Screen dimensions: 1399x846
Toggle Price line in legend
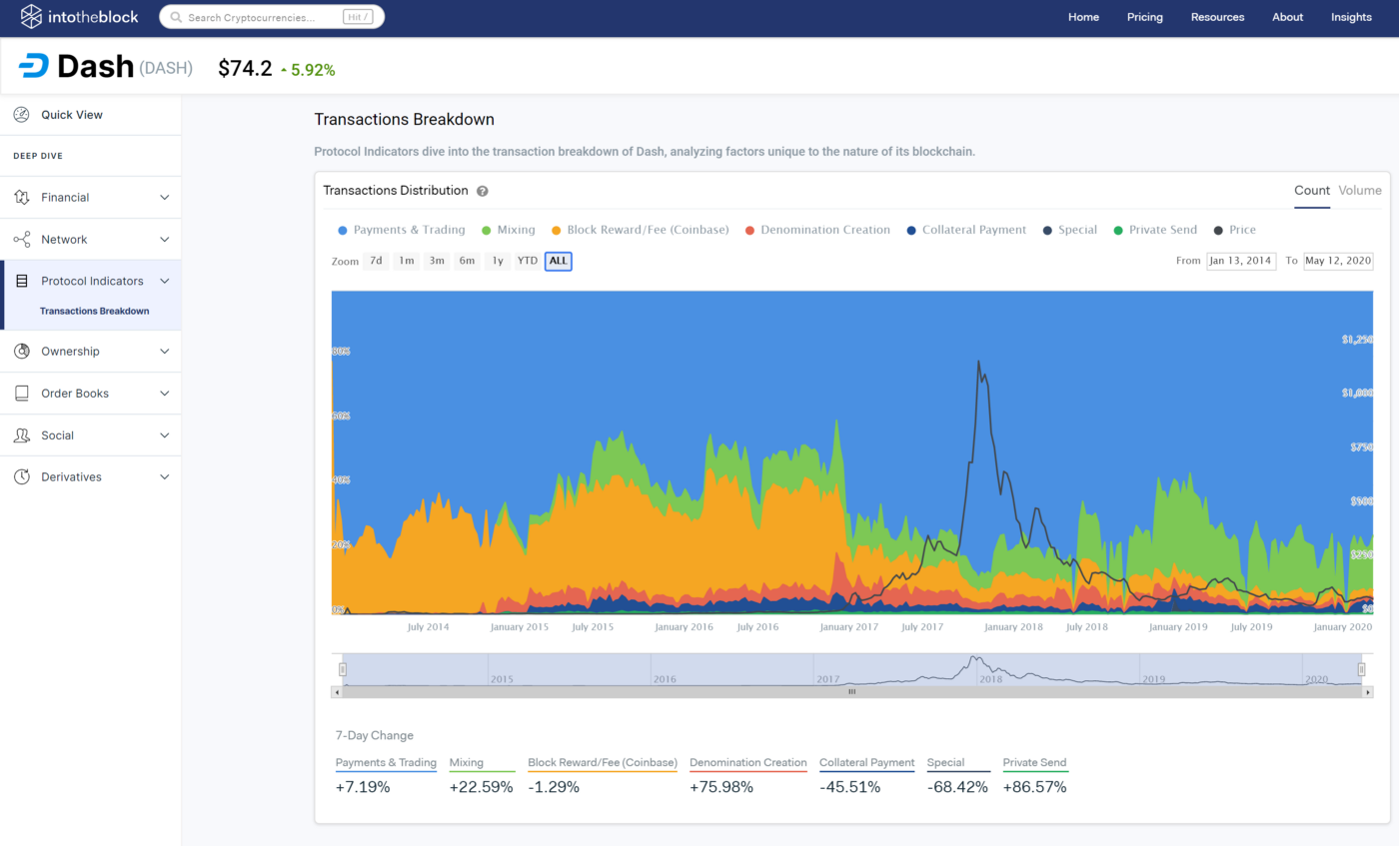click(1233, 230)
